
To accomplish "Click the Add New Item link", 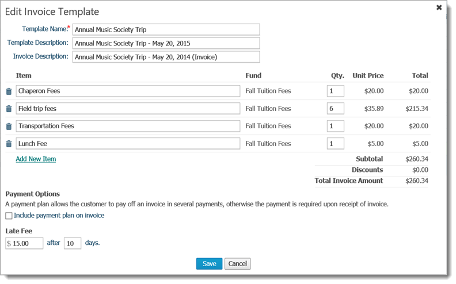I will tap(36, 159).
